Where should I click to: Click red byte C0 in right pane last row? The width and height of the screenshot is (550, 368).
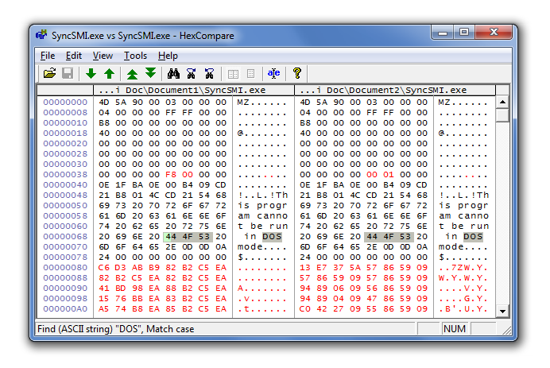tap(305, 309)
